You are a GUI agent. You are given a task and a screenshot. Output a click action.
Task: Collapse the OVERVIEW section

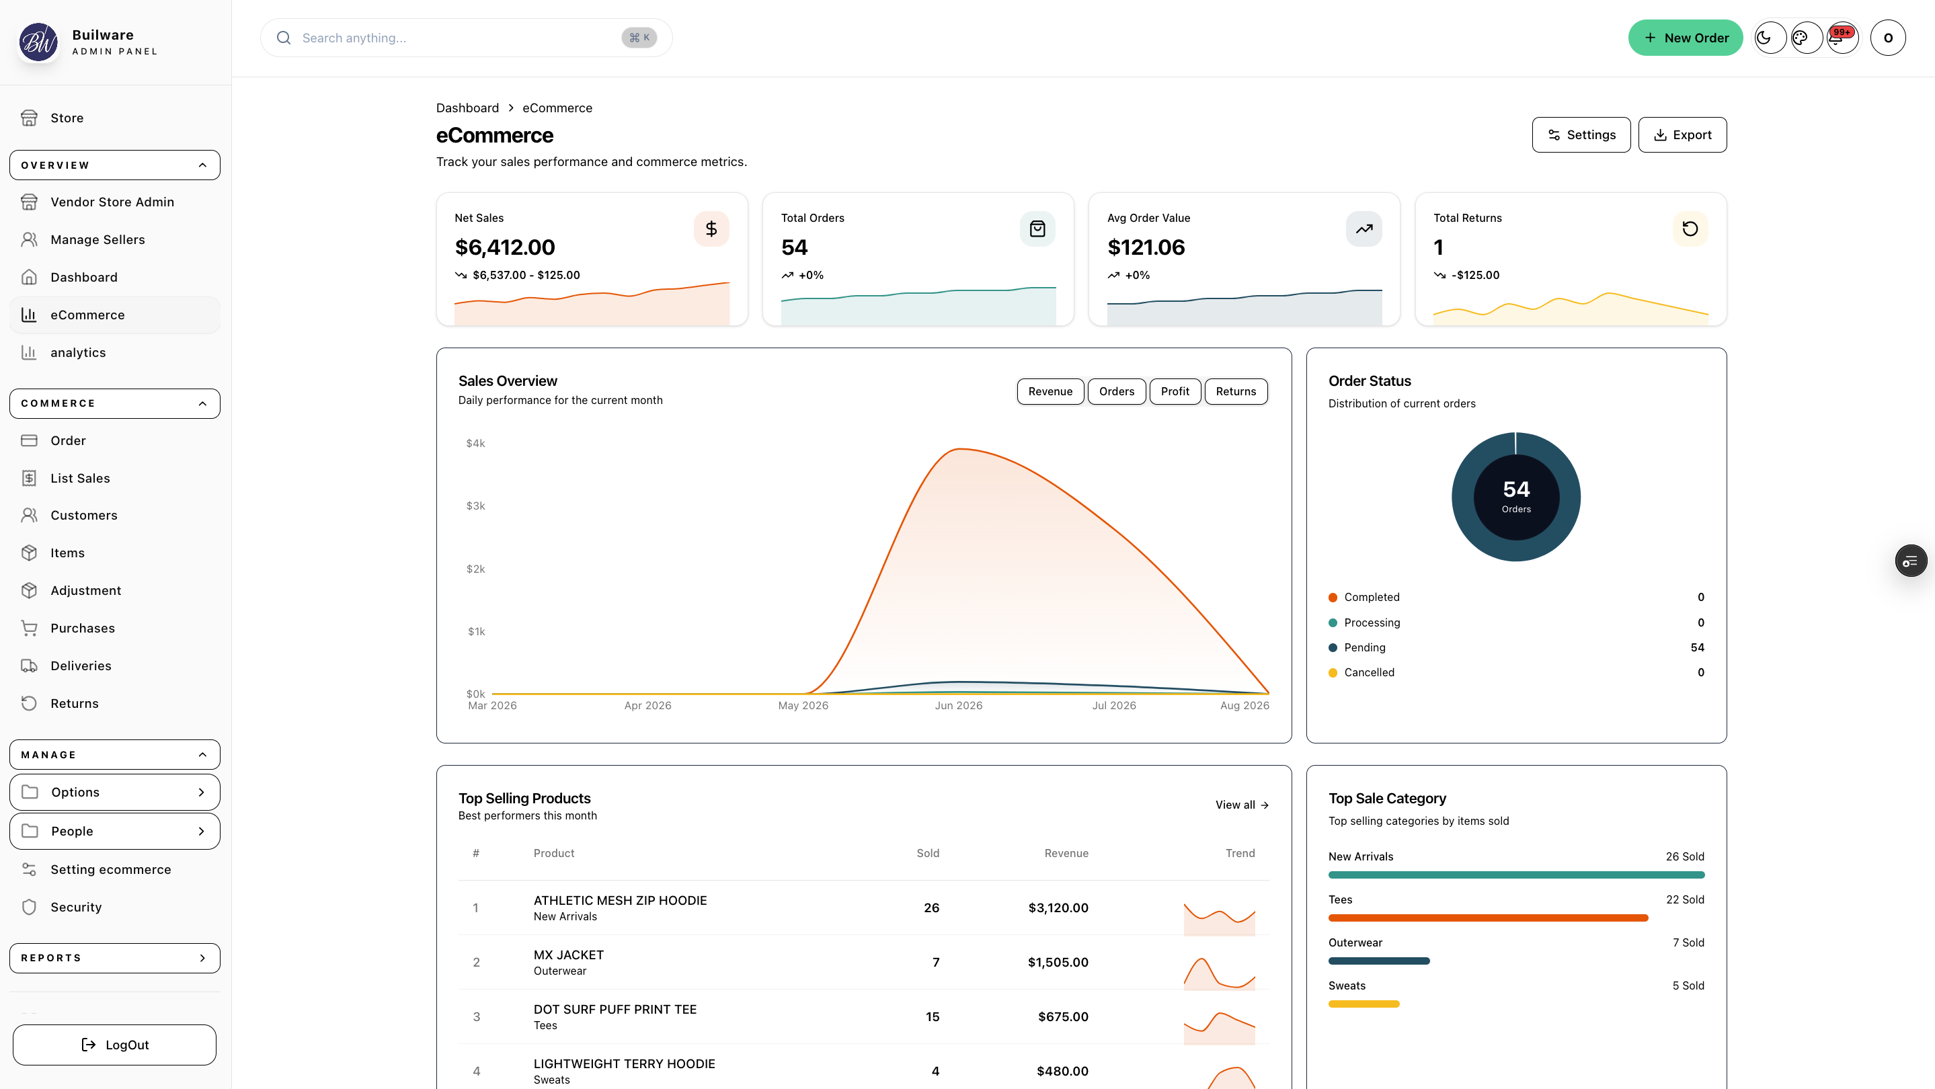pyautogui.click(x=114, y=165)
